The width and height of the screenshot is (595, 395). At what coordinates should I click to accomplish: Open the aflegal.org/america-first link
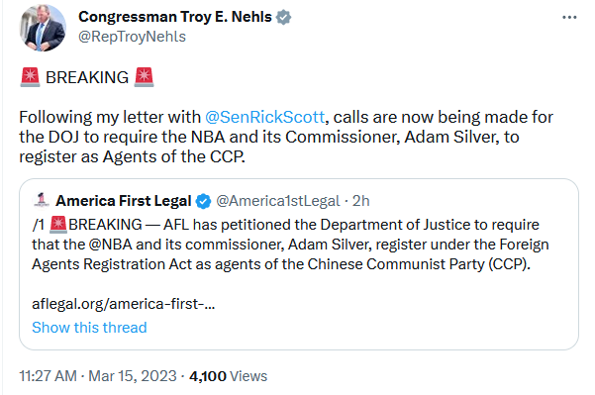124,304
